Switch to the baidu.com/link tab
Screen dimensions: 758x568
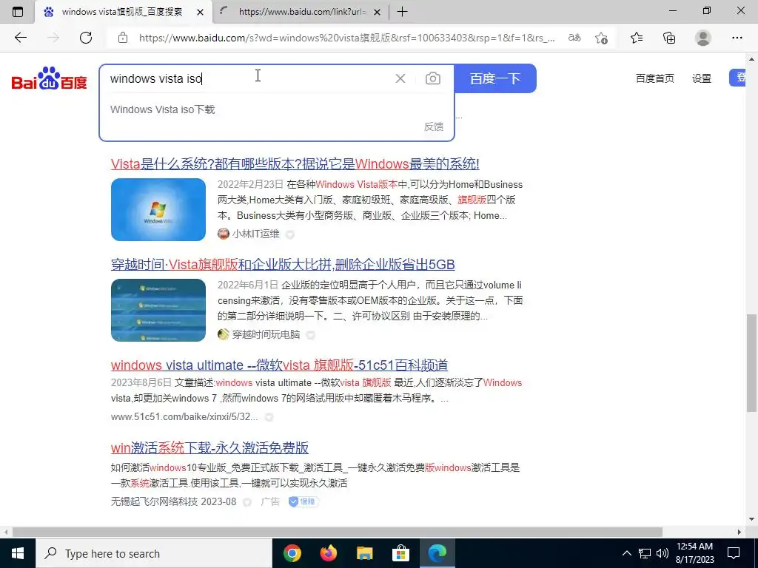tap(301, 12)
